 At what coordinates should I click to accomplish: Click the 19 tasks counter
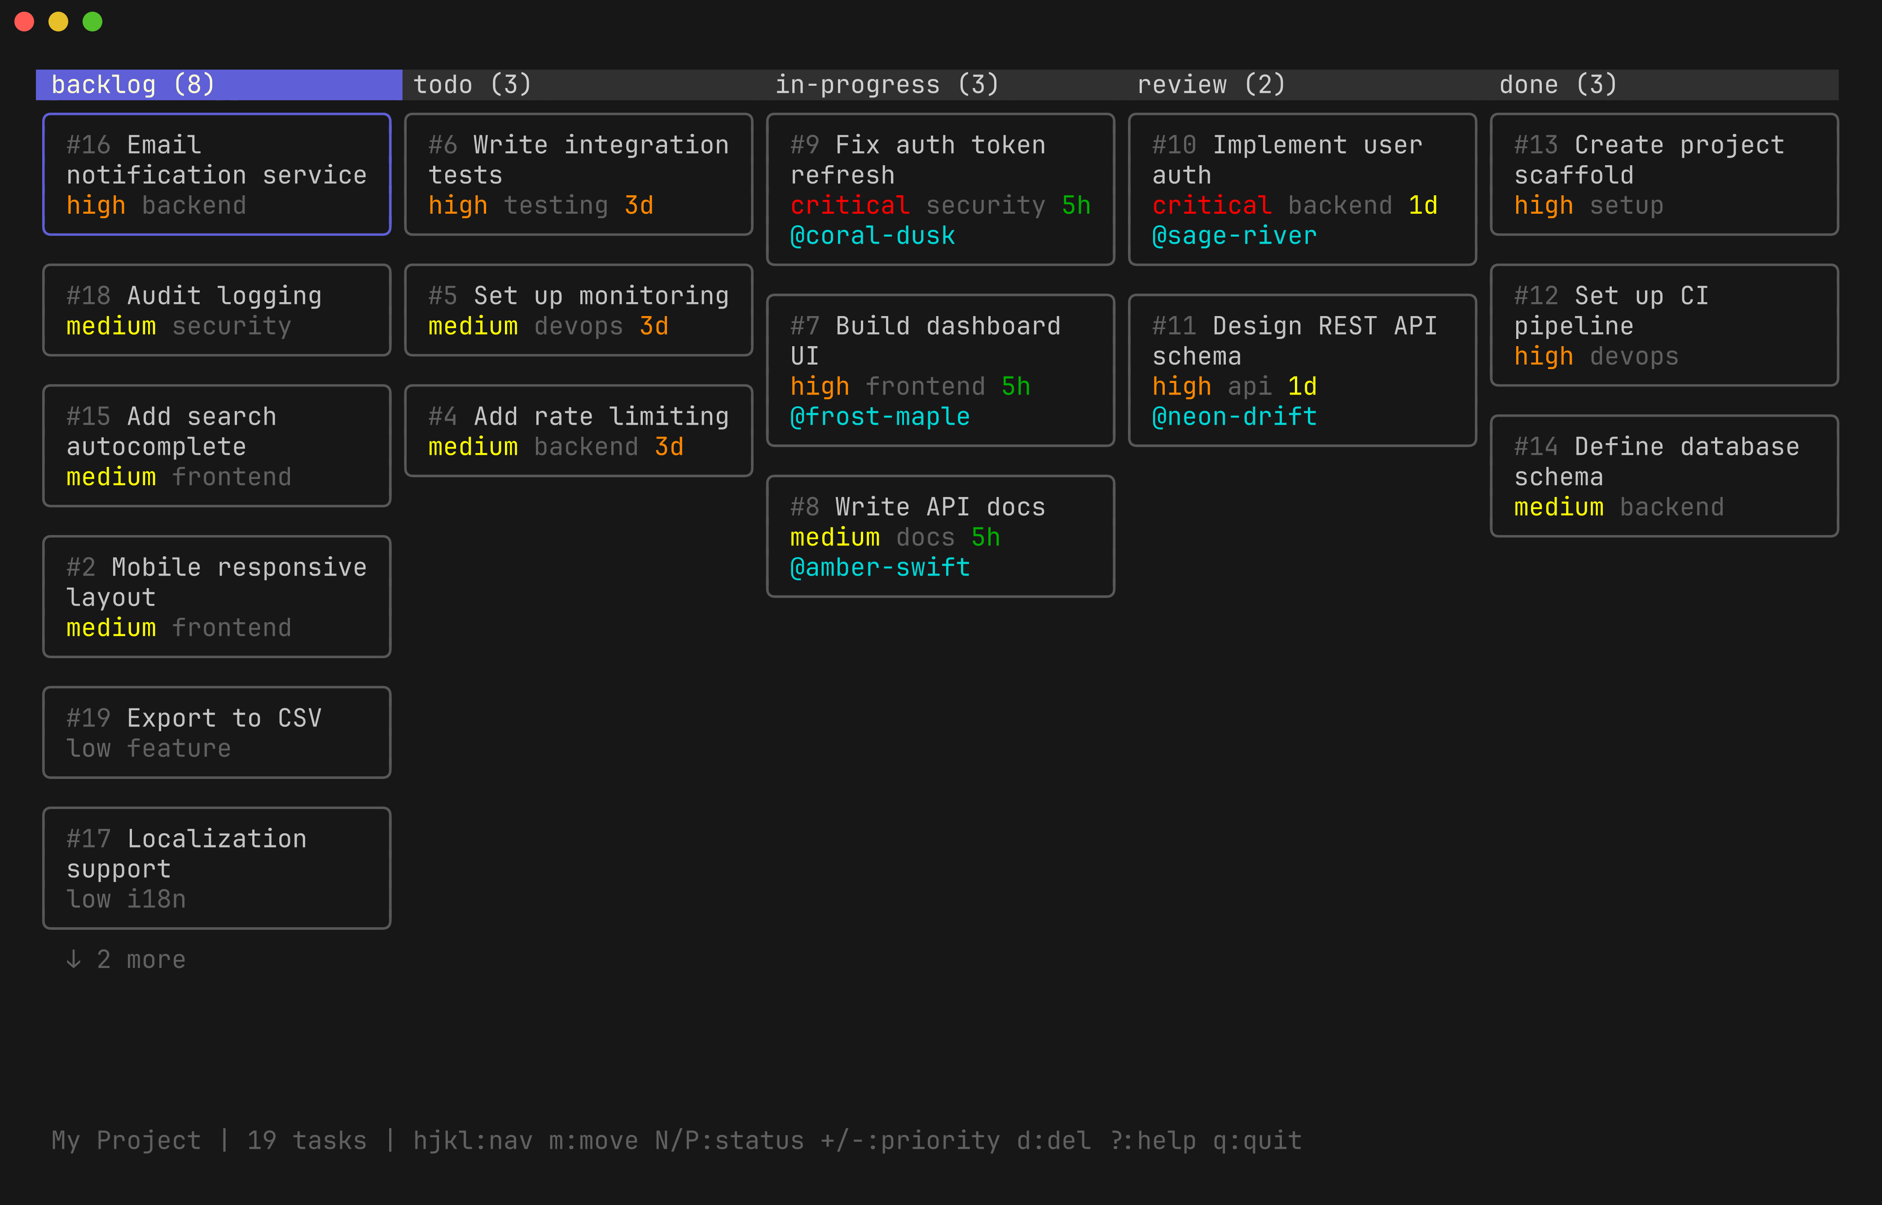[x=307, y=1141]
